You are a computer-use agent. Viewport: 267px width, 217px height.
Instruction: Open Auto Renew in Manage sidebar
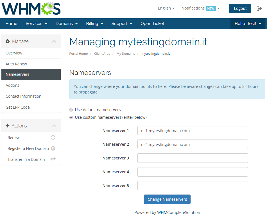click(31, 64)
